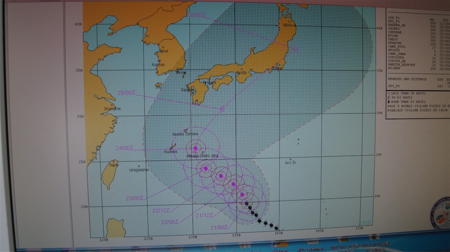450x252 pixels.
Task: Click the 26/00Z cyclone symbol east of Japan
Action: (296, 49)
